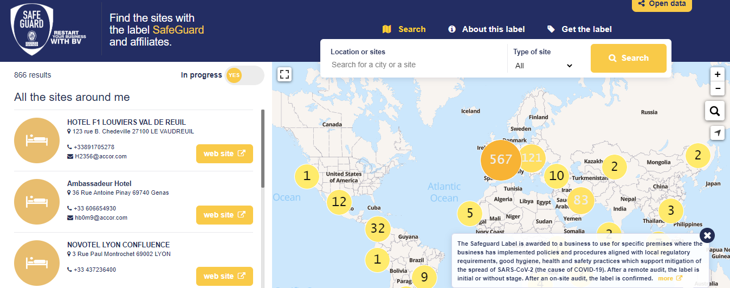Click the address 36 Rue Antoine Pinay Genas
Screen dimensions: 730x288
click(x=121, y=193)
